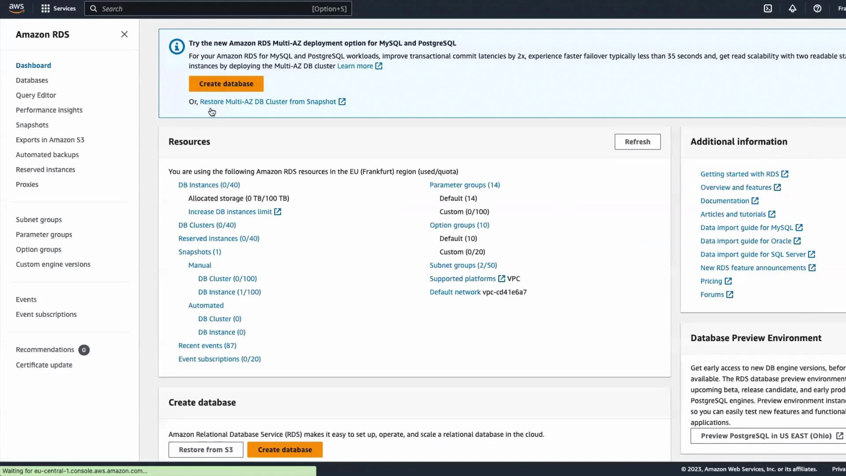
Task: Open the DB Instances resource link
Action: pyautogui.click(x=209, y=185)
